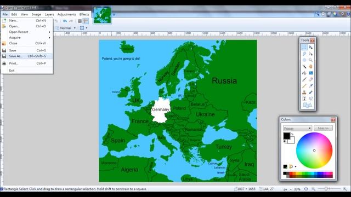Choose Close from File menu

pos(27,43)
